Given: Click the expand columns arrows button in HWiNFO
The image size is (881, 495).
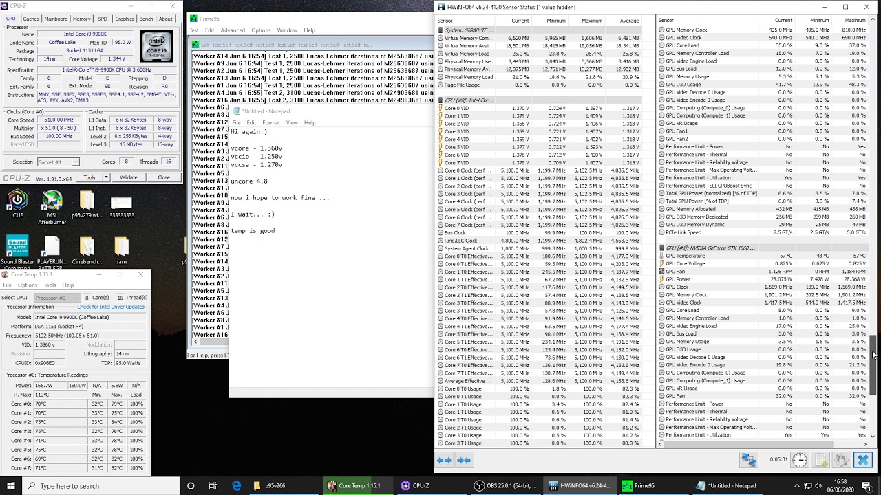Looking at the screenshot, I should coord(444,460).
